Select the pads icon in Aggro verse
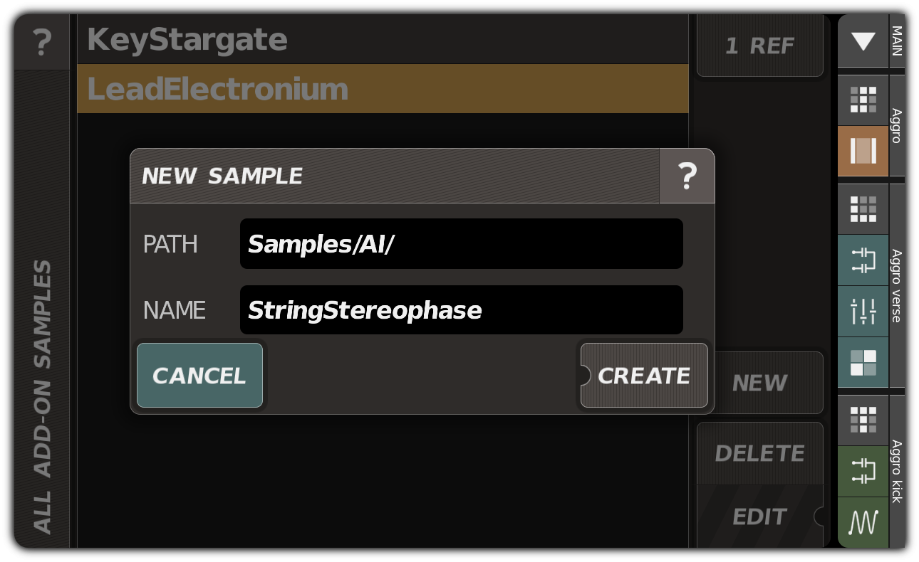The height and width of the screenshot is (562, 919). pyautogui.click(x=863, y=364)
